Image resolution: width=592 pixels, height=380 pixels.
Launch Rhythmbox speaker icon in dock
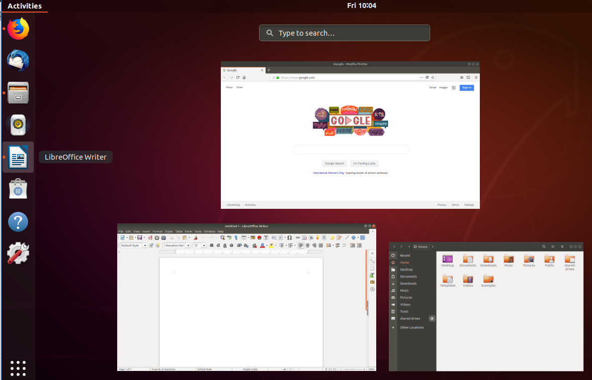pyautogui.click(x=18, y=125)
